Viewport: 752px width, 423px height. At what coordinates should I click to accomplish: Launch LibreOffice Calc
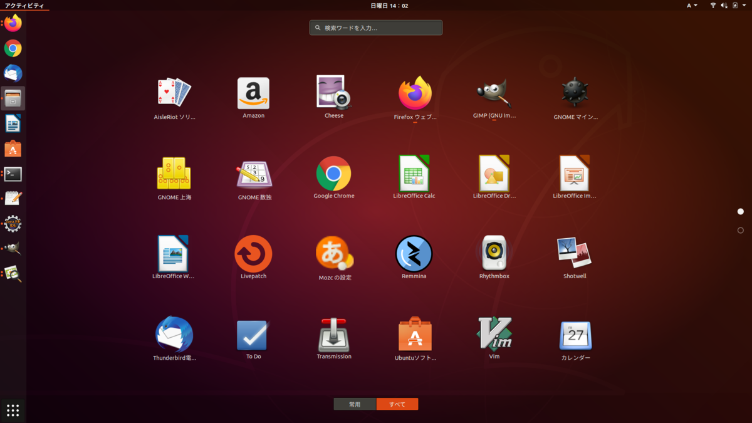tap(414, 173)
